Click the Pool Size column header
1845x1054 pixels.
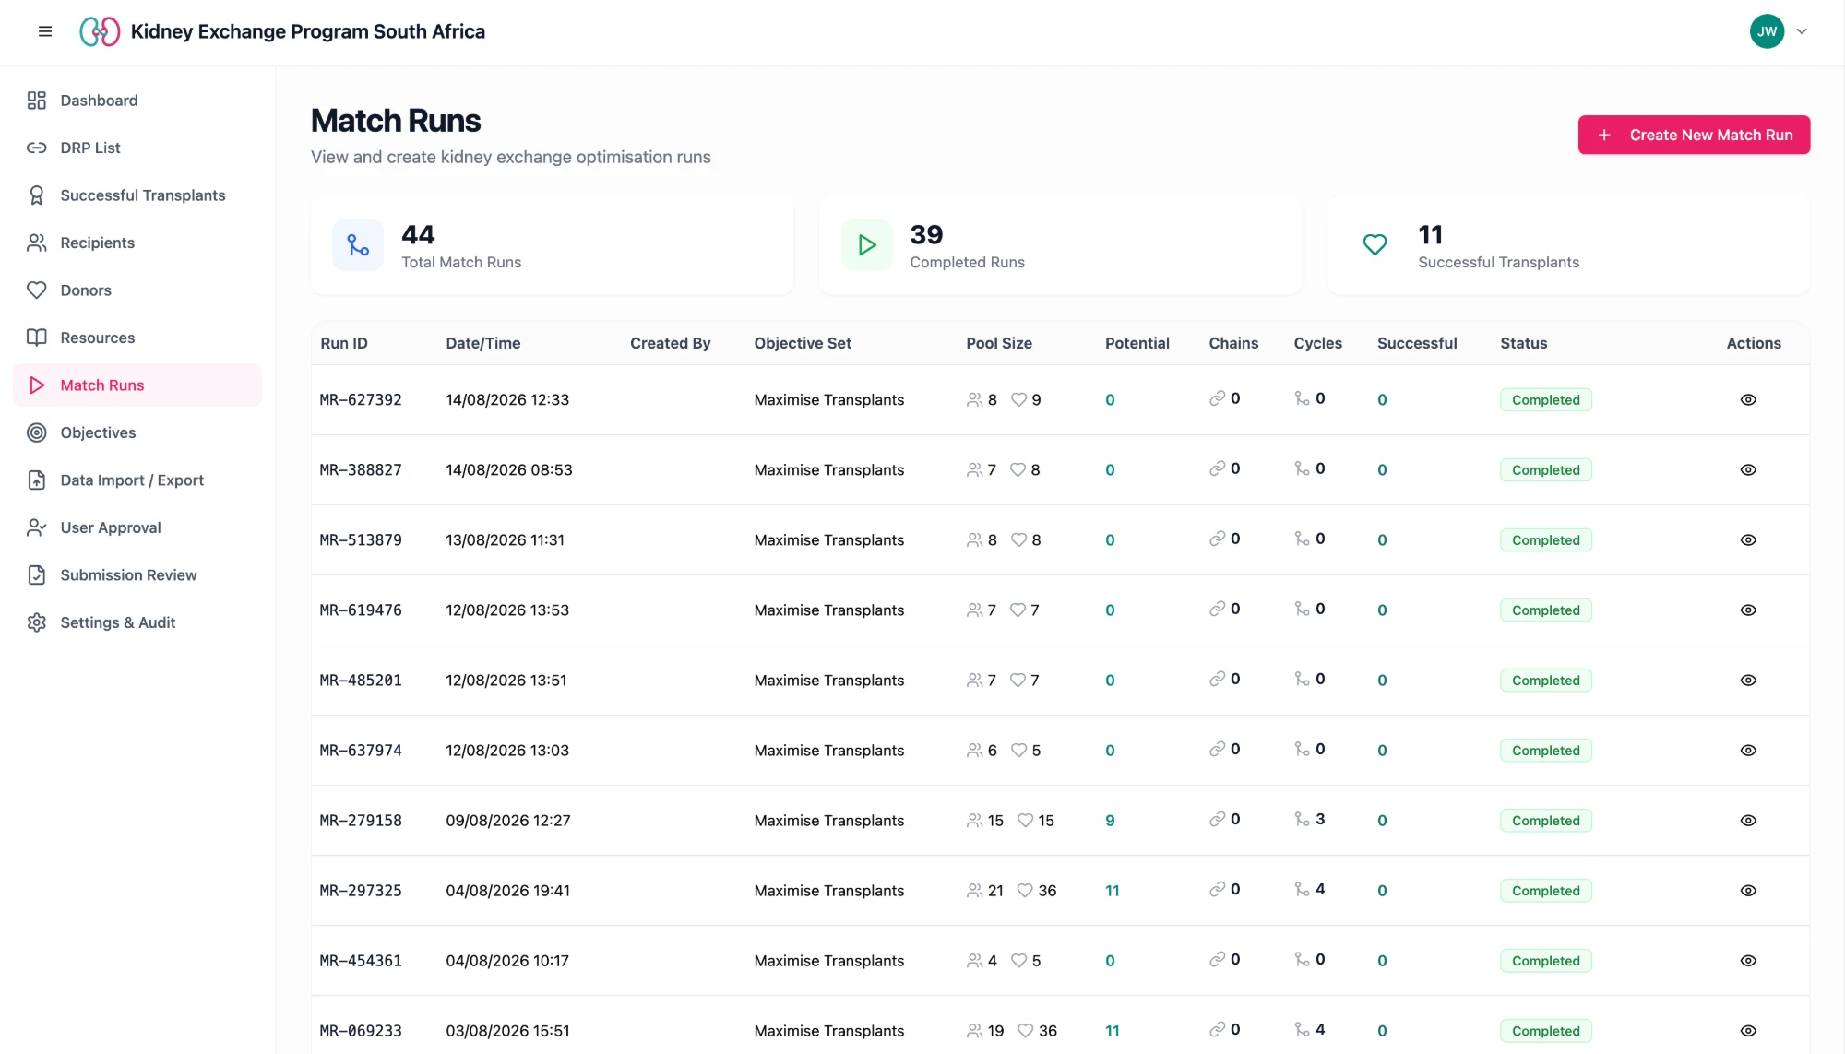point(999,343)
